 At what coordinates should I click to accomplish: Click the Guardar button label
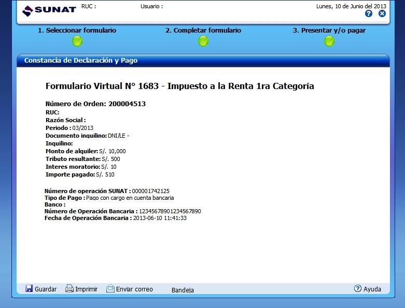46,289
